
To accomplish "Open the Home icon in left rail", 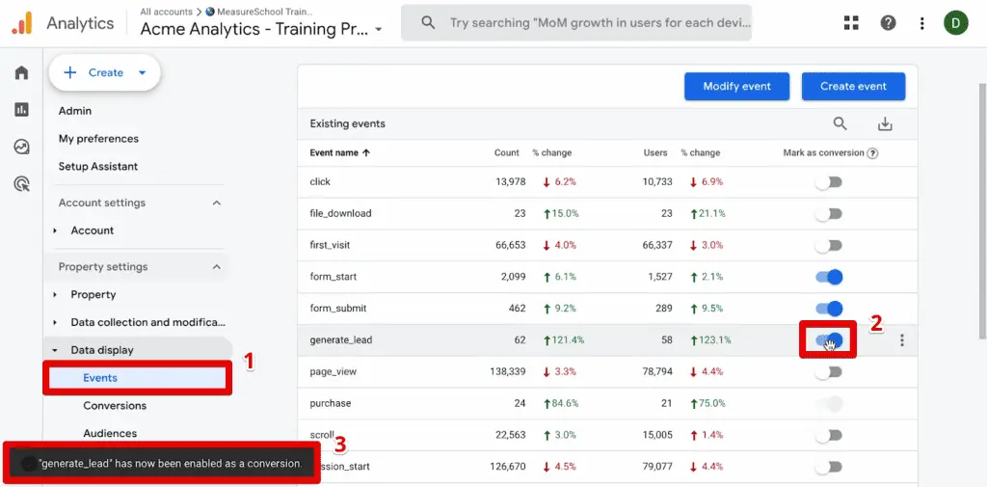I will [21, 73].
